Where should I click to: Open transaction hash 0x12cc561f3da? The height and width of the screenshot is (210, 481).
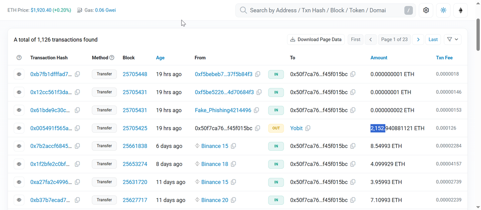point(51,92)
